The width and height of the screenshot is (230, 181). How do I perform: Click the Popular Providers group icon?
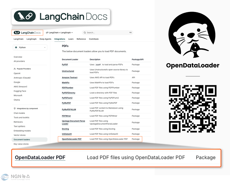click(15, 69)
